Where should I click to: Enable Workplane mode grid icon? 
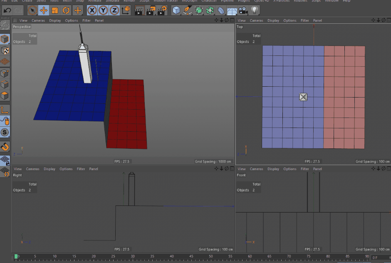point(5,61)
